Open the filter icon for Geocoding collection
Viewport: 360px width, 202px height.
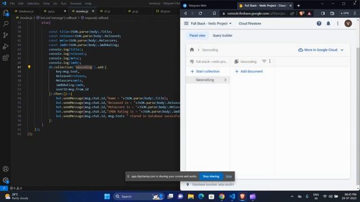point(264,61)
